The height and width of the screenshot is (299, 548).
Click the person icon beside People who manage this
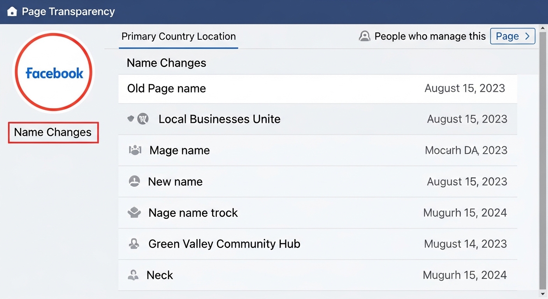tap(364, 37)
